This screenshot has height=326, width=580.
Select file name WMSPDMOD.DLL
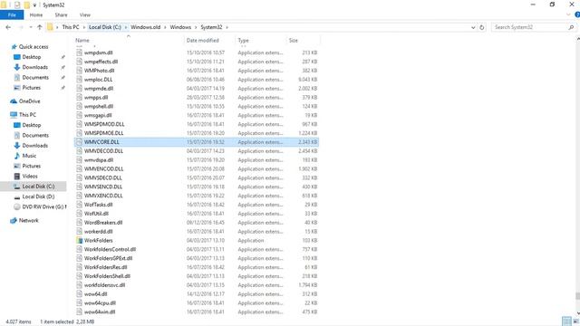click(x=104, y=124)
